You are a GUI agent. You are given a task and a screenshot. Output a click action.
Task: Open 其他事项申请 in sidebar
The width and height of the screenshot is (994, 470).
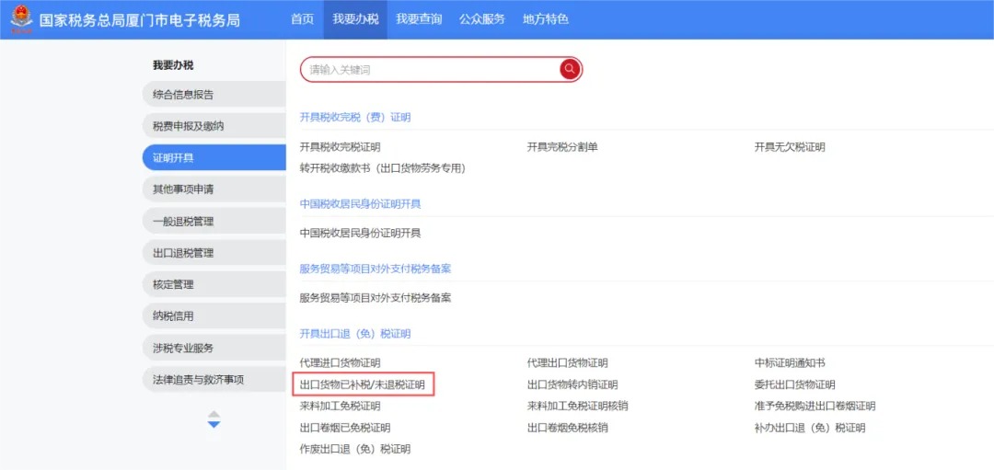(214, 189)
